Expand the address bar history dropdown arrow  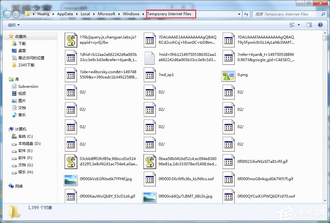pos(238,14)
